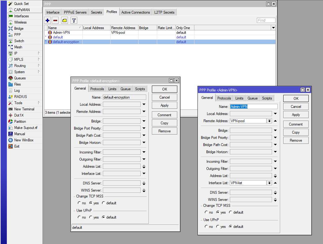323x244 pixels.
Task: Select 'default' for Use UPnP in default-encryption profile
Action: pyautogui.click(x=103, y=217)
